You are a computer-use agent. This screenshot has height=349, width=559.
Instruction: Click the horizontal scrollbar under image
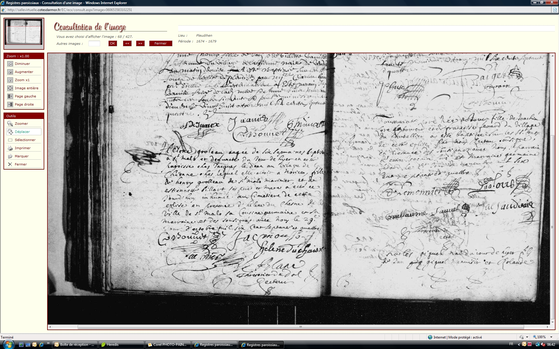click(300, 327)
